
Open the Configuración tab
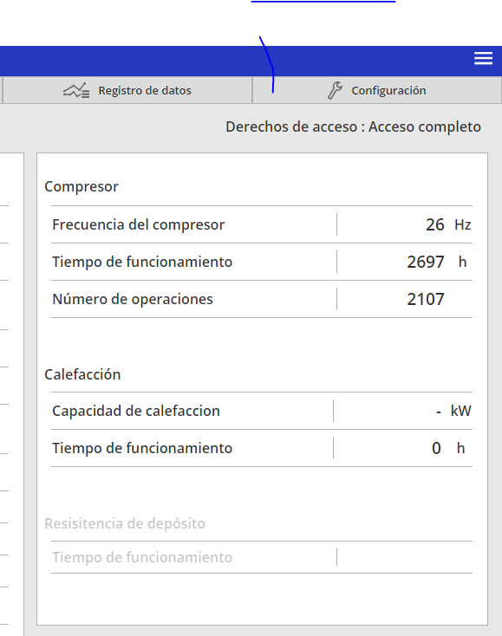point(377,90)
